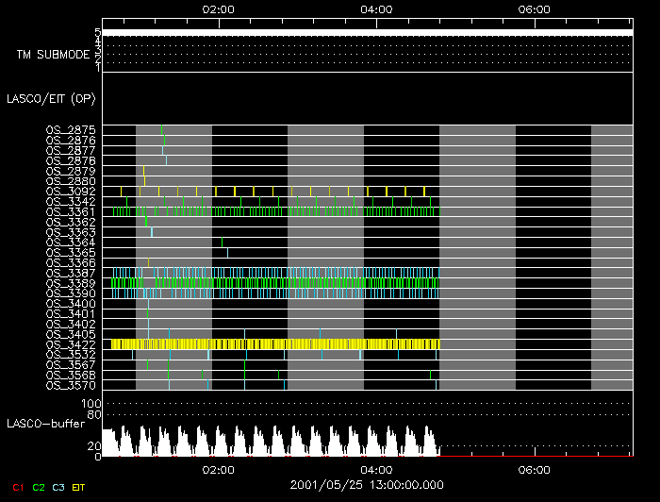Select the OS_2875 row label
This screenshot has height=502, width=660.
coord(71,129)
